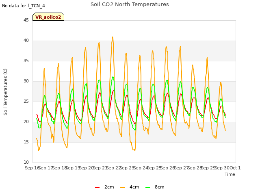Click the y-axis tick label 25
The height and width of the screenshot is (195, 260).
[x=26, y=101]
